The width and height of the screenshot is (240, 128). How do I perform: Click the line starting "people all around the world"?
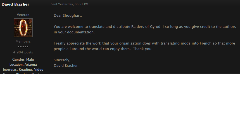pyautogui.click(x=103, y=49)
